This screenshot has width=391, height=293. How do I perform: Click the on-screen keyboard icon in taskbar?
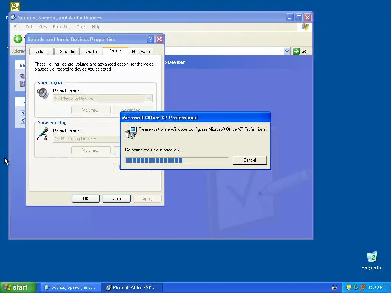tap(334, 288)
